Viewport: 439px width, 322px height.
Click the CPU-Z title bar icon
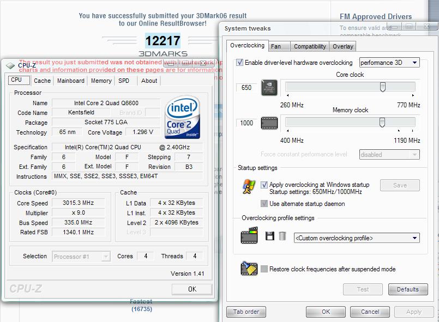[11, 66]
